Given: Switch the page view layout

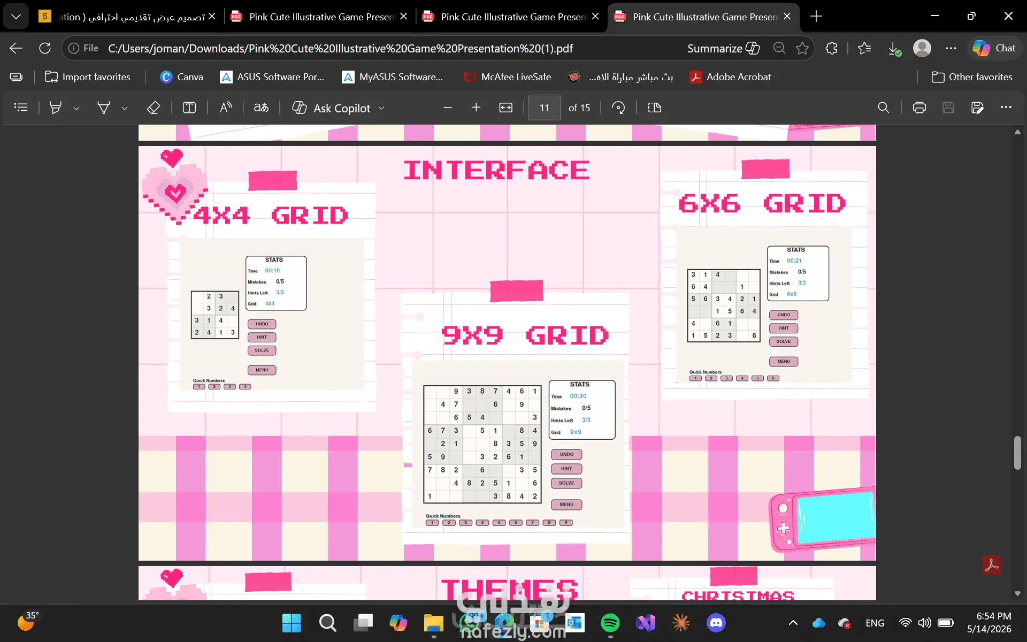Looking at the screenshot, I should coord(654,108).
